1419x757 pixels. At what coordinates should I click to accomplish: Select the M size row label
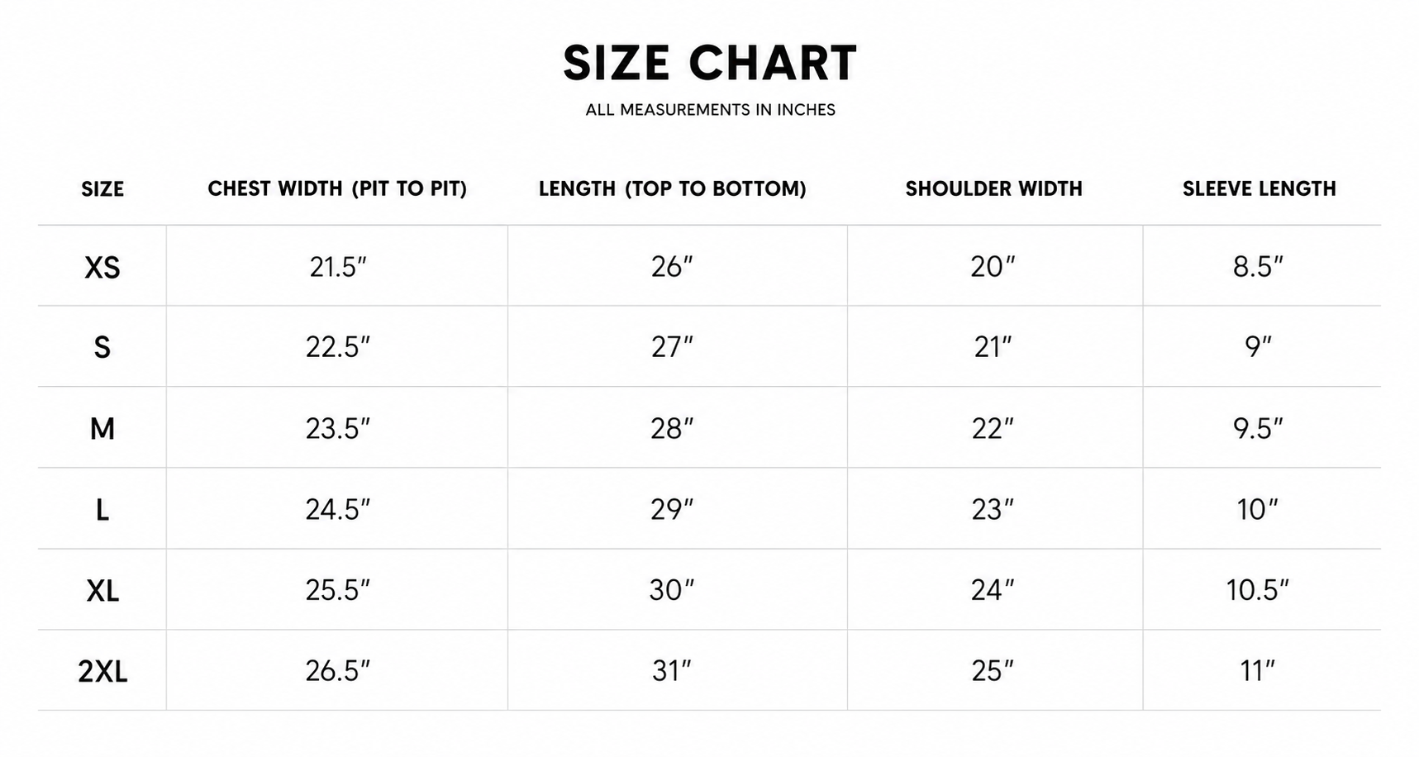102,428
